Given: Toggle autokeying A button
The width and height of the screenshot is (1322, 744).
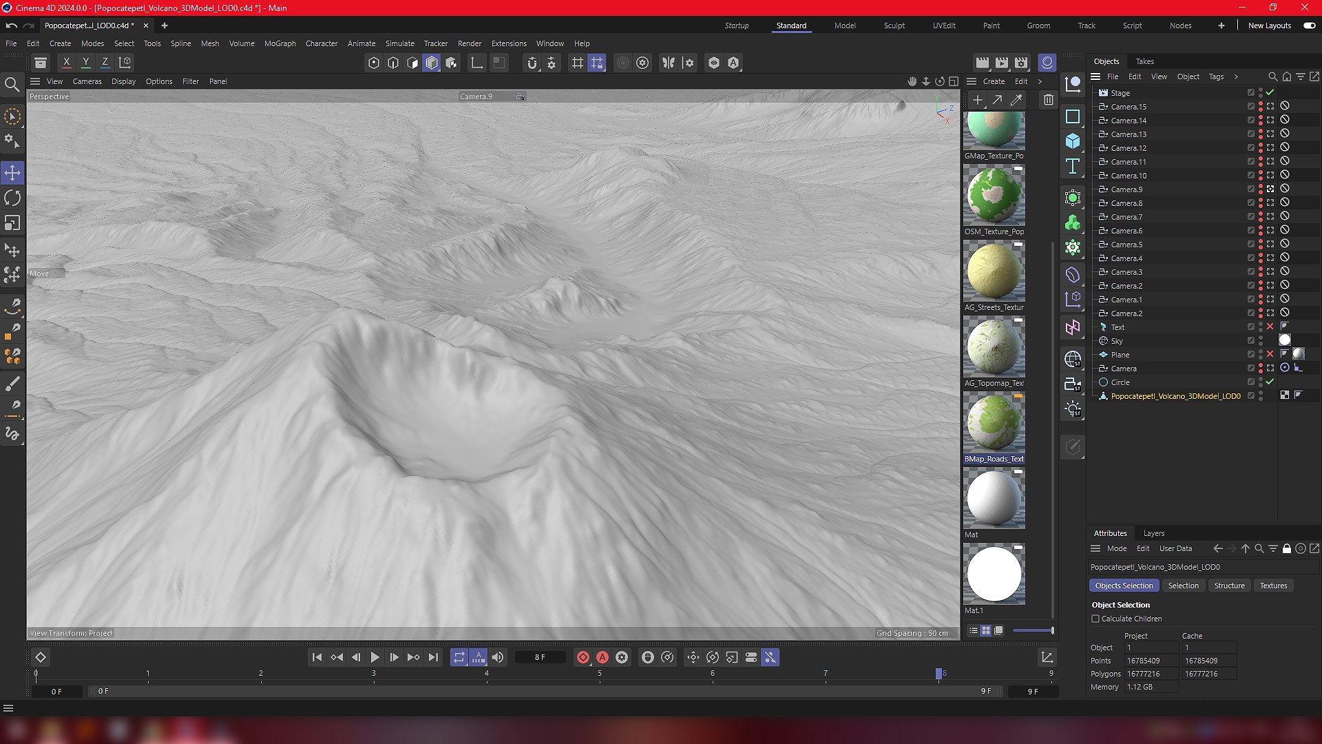Looking at the screenshot, I should pos(602,657).
